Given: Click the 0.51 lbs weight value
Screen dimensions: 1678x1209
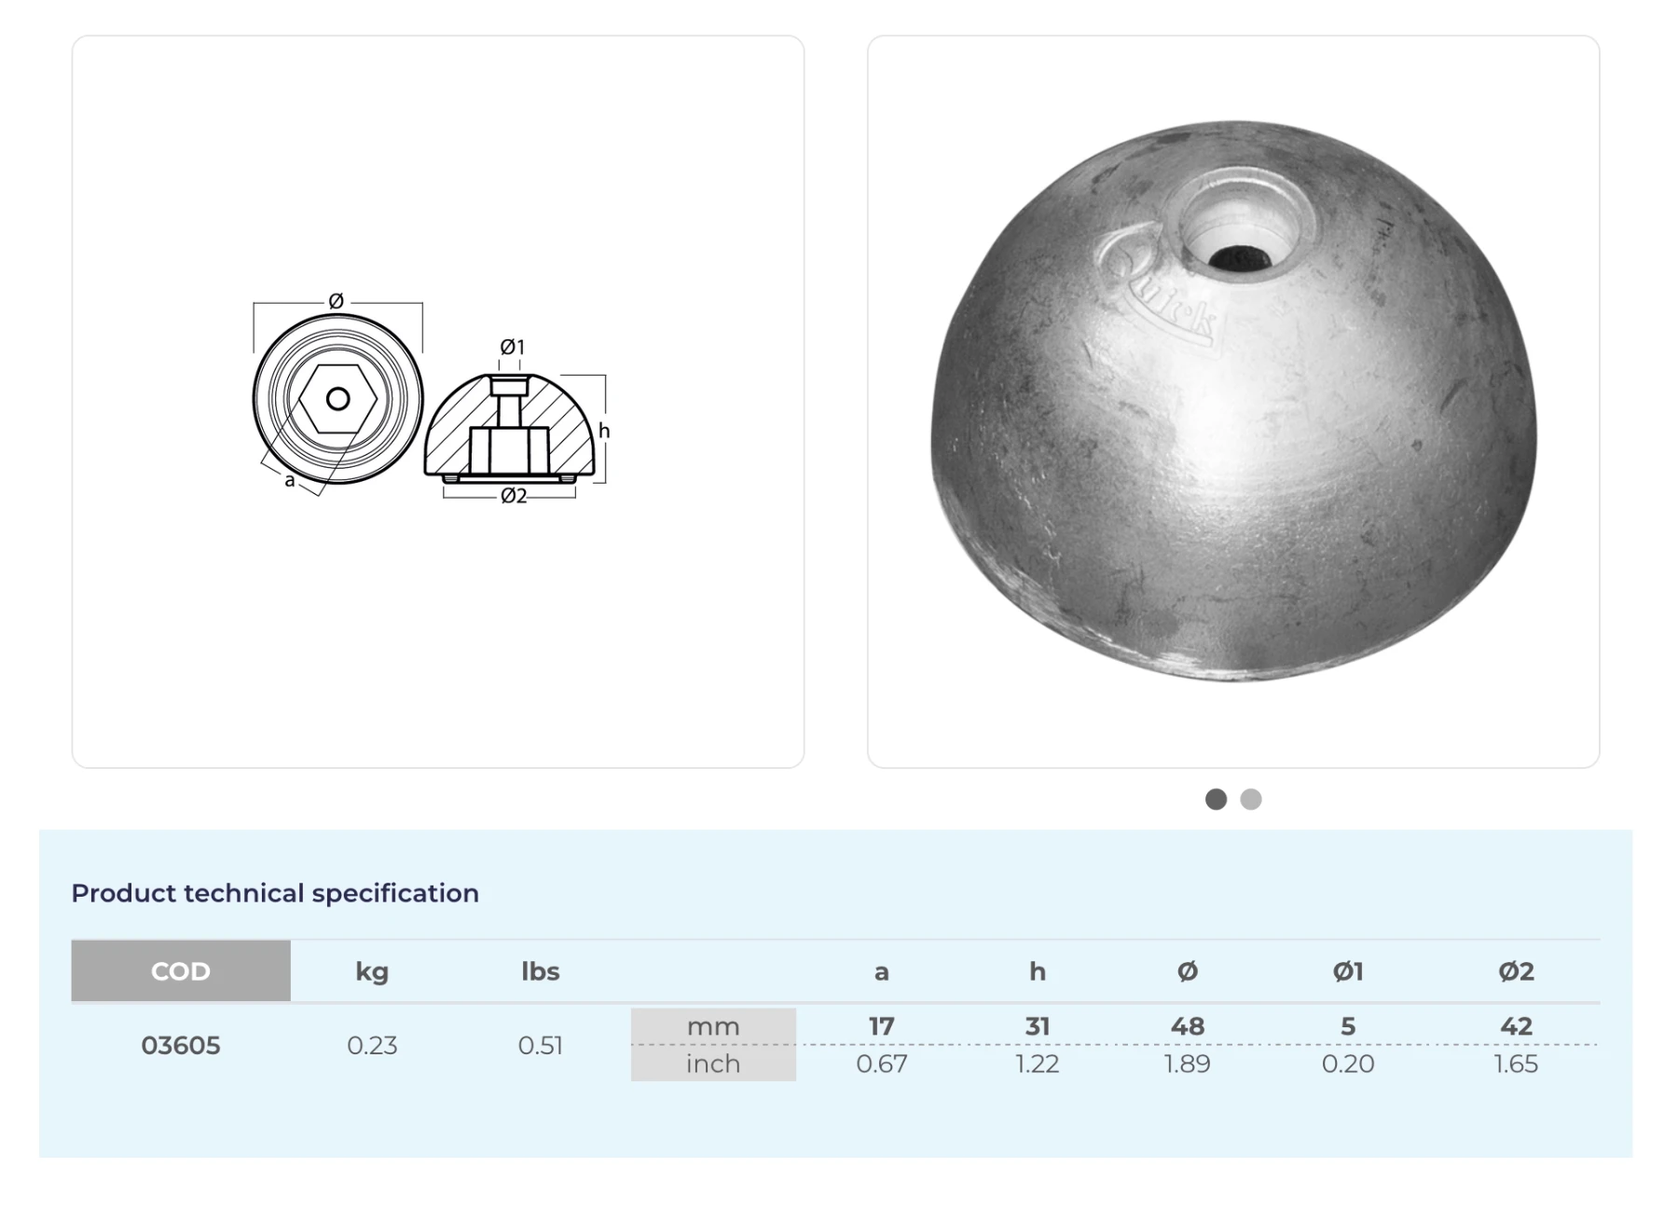Looking at the screenshot, I should (540, 1045).
